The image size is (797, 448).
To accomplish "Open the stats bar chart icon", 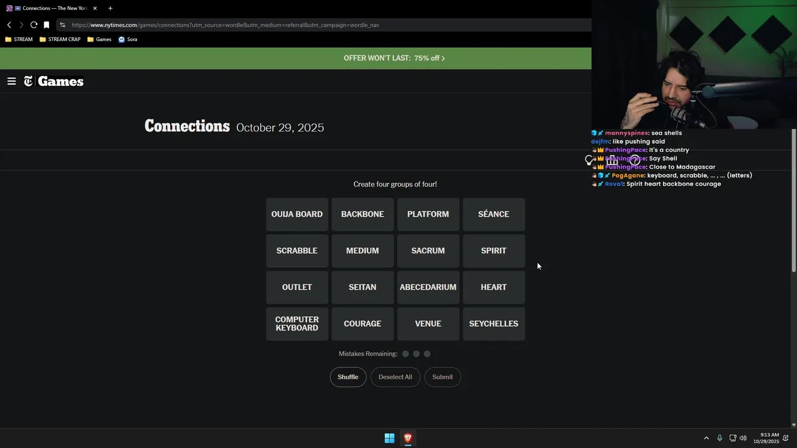I will [612, 161].
